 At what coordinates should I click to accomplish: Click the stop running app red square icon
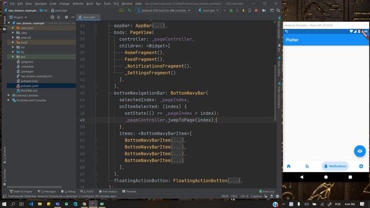(256, 10)
